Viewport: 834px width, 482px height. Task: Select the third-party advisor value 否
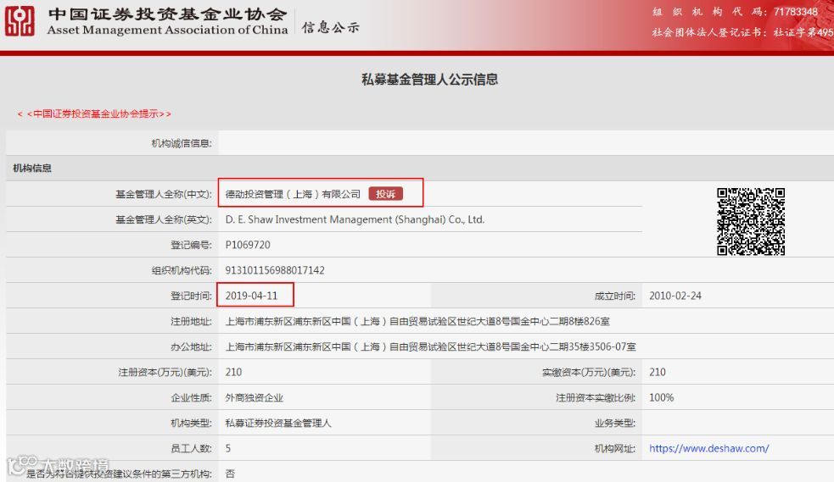[230, 474]
